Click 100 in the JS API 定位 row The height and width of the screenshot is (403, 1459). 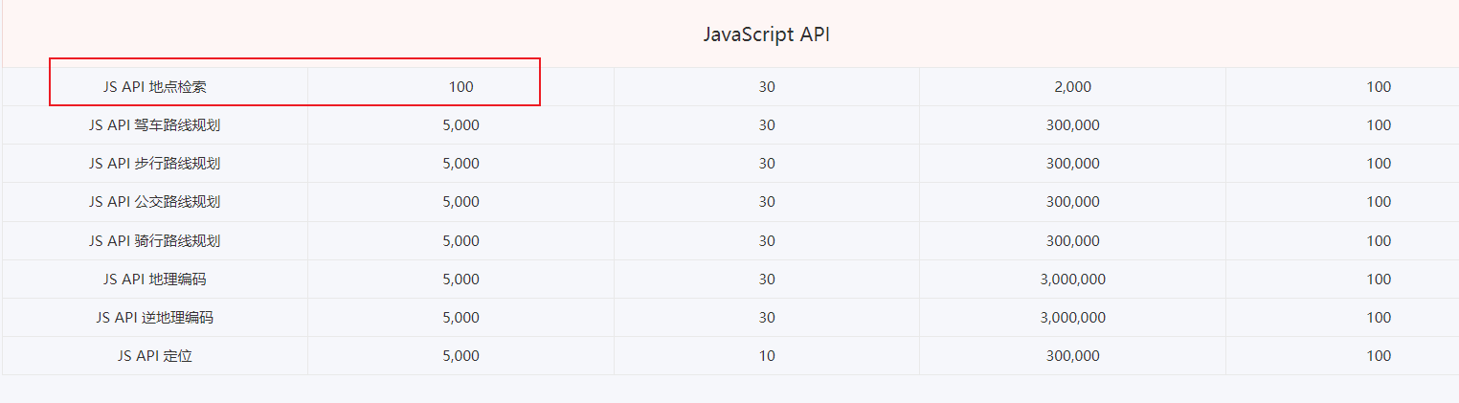point(1379,355)
